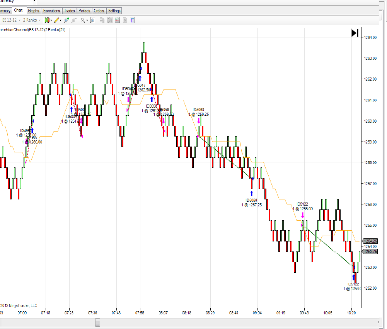Click the ID5068 1 @ 1257.25 trade label

252,202
